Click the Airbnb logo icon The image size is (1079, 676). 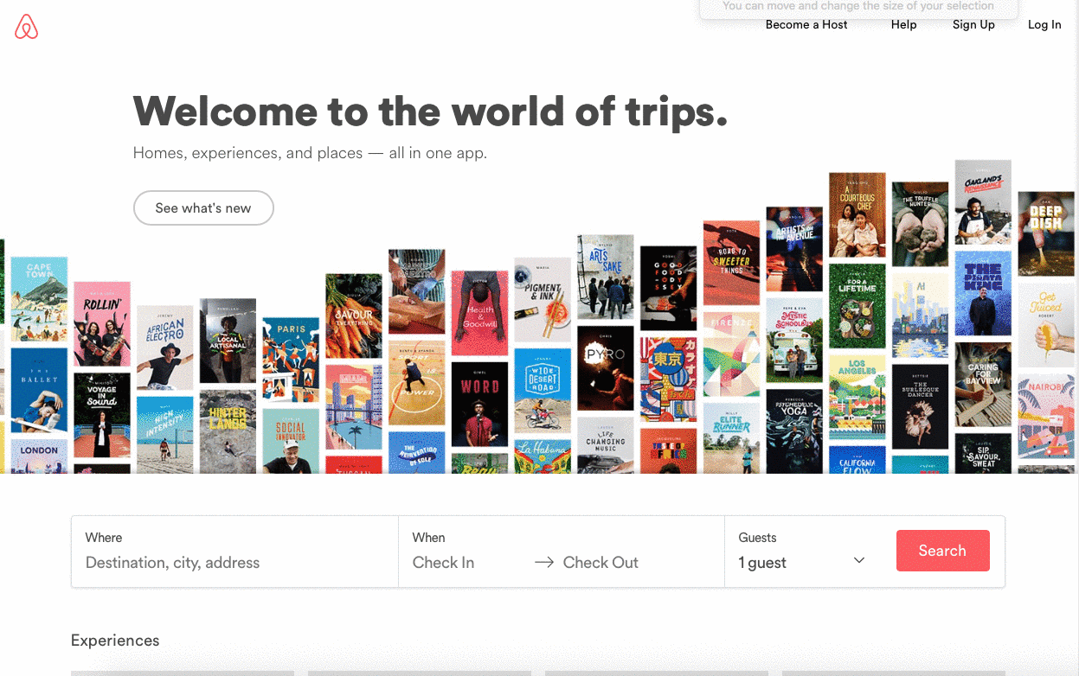(x=27, y=27)
